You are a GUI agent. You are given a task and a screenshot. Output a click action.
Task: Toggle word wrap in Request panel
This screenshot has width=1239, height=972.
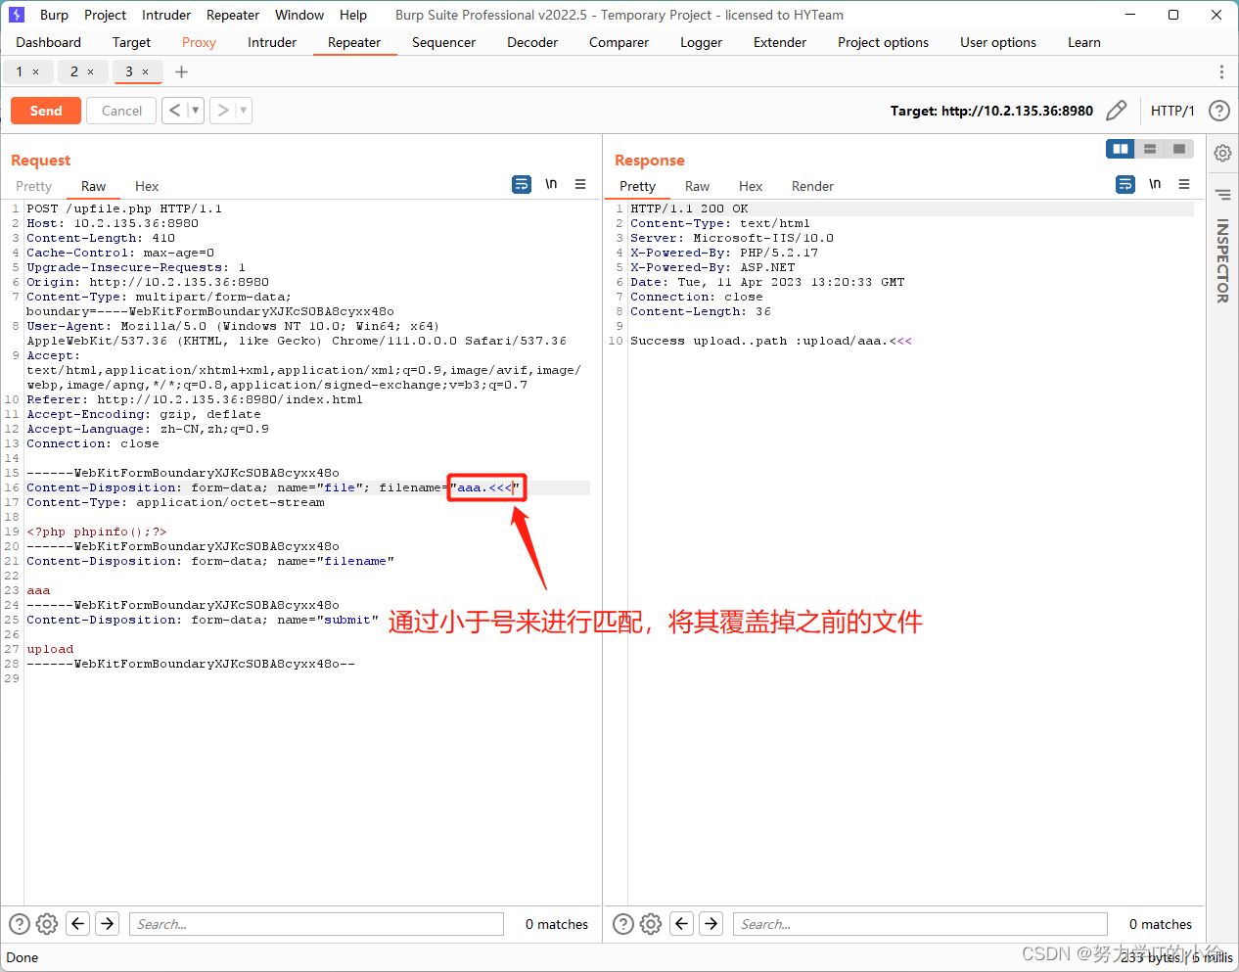click(x=522, y=184)
